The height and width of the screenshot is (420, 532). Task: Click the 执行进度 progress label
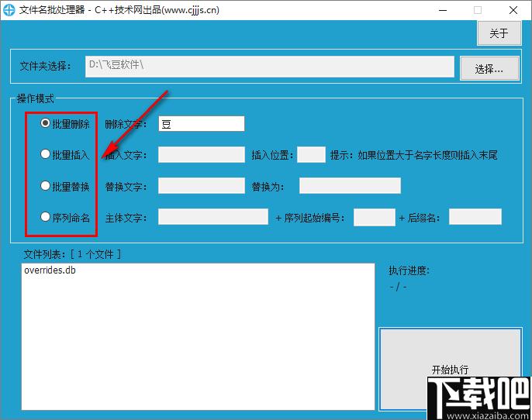tap(409, 270)
